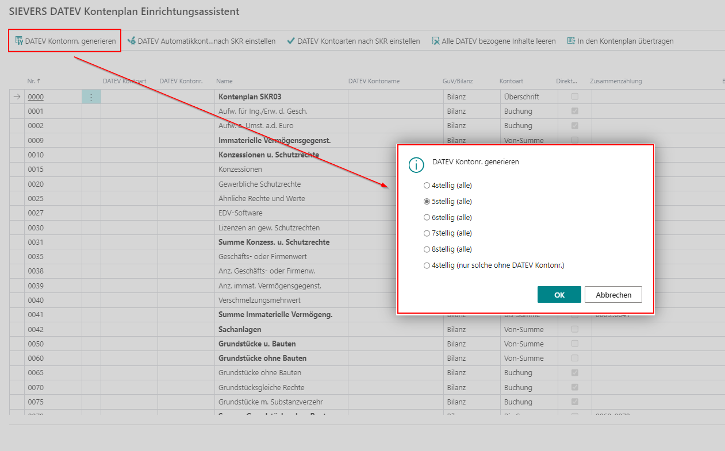Viewport: 725px width, 451px height.
Task: Select the 8stellig (alle) radio option
Action: click(427, 249)
